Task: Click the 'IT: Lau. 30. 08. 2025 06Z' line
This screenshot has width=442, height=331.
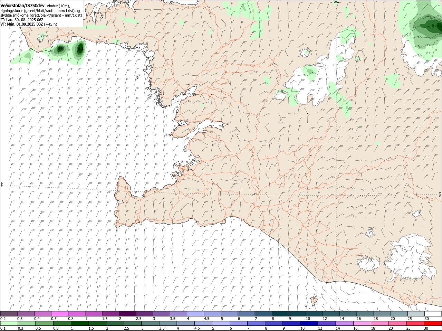Action: click(x=21, y=20)
